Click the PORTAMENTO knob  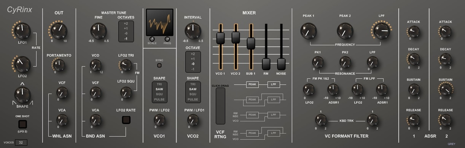59,65
